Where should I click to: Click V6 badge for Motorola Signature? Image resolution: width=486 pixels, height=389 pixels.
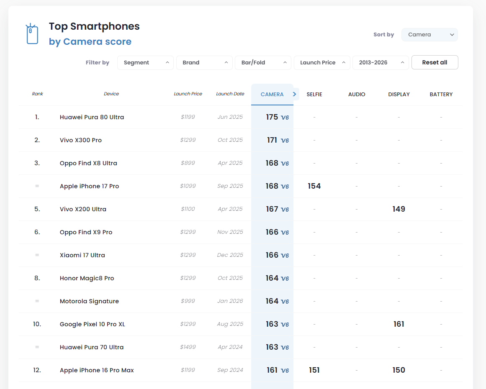(285, 302)
